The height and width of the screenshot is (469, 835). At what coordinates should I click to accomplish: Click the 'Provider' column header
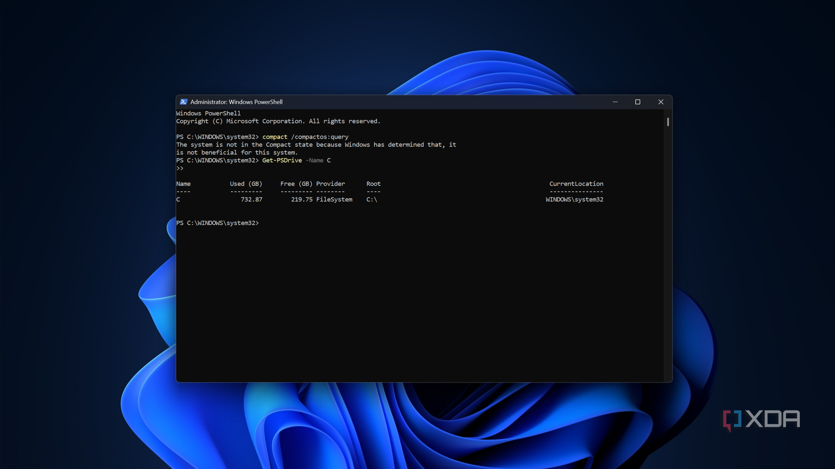tap(331, 184)
